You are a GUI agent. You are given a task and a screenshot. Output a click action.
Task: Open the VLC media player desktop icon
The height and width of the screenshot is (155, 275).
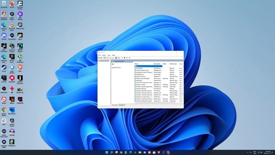click(x=12, y=26)
